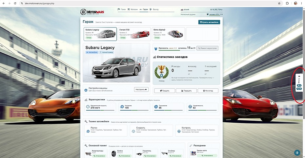305x158 pixels.
Task: Click the Статистика заездов chart icon
Action: pos(154,57)
